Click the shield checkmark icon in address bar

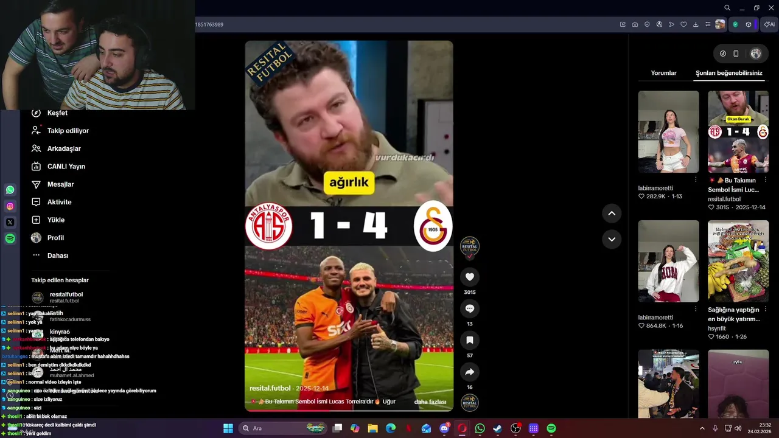pyautogui.click(x=647, y=24)
